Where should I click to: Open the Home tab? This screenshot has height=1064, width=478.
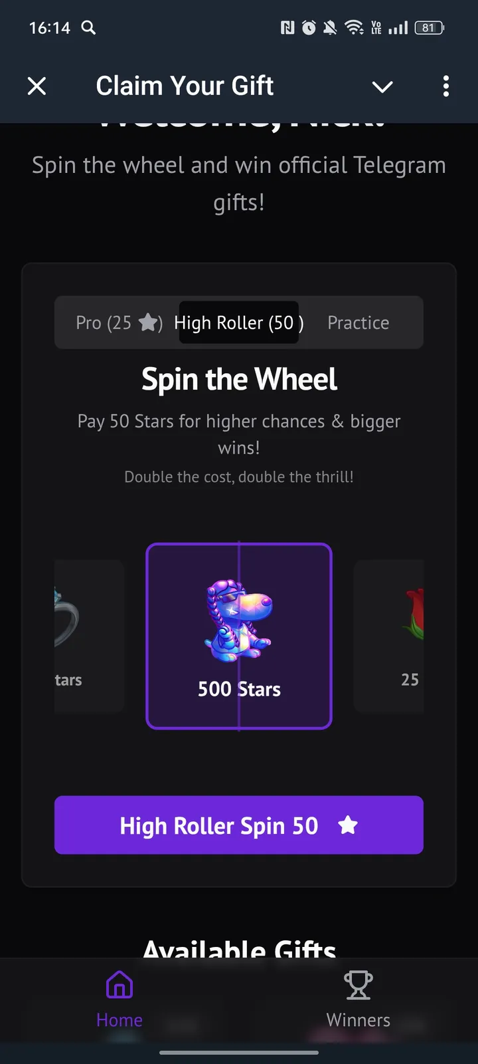[119, 999]
